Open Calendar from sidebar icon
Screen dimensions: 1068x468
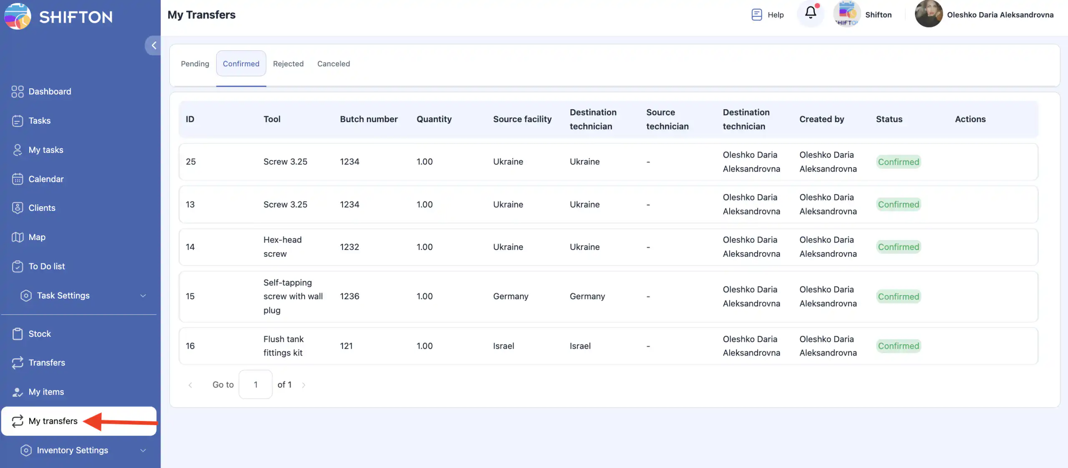[x=17, y=179]
